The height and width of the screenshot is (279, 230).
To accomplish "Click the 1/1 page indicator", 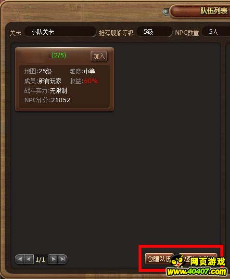I will click(x=40, y=260).
